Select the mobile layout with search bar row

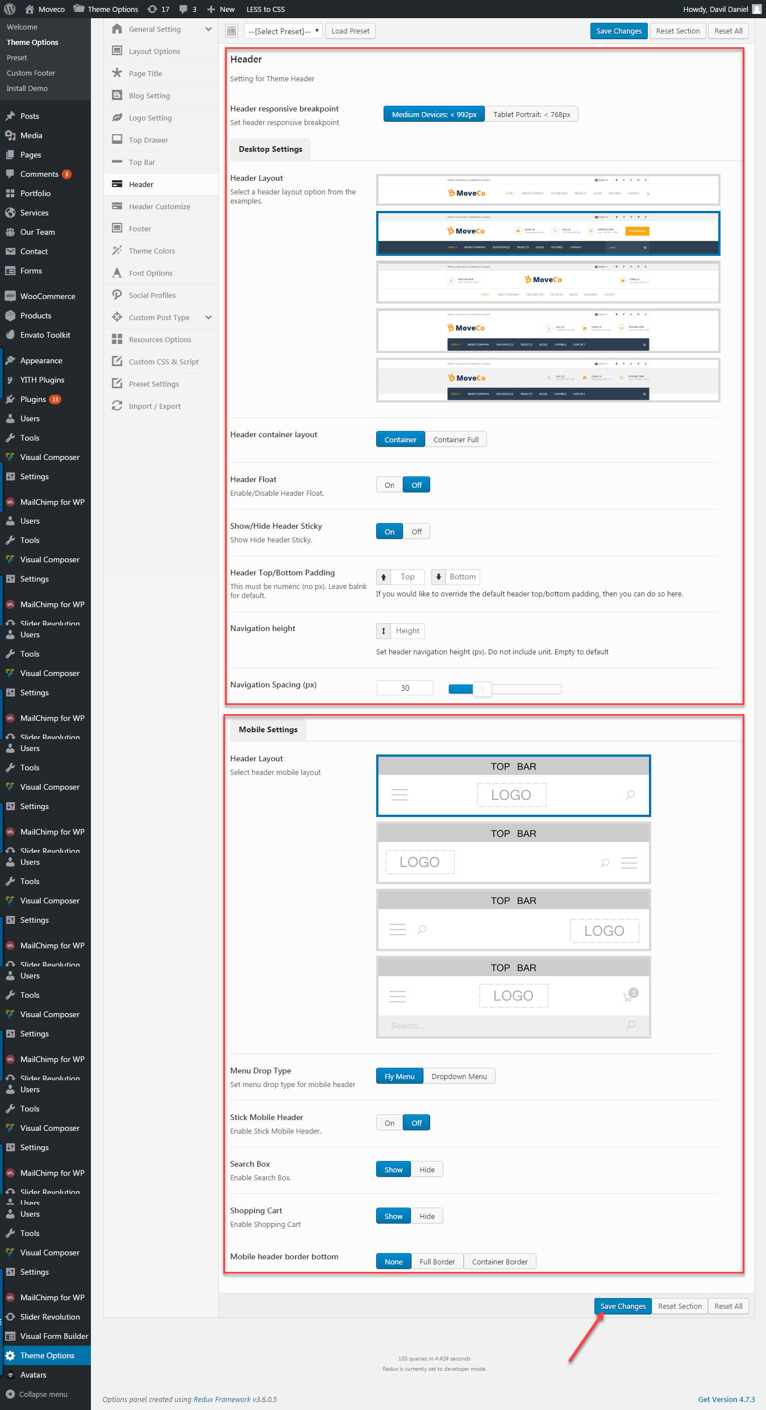point(514,998)
